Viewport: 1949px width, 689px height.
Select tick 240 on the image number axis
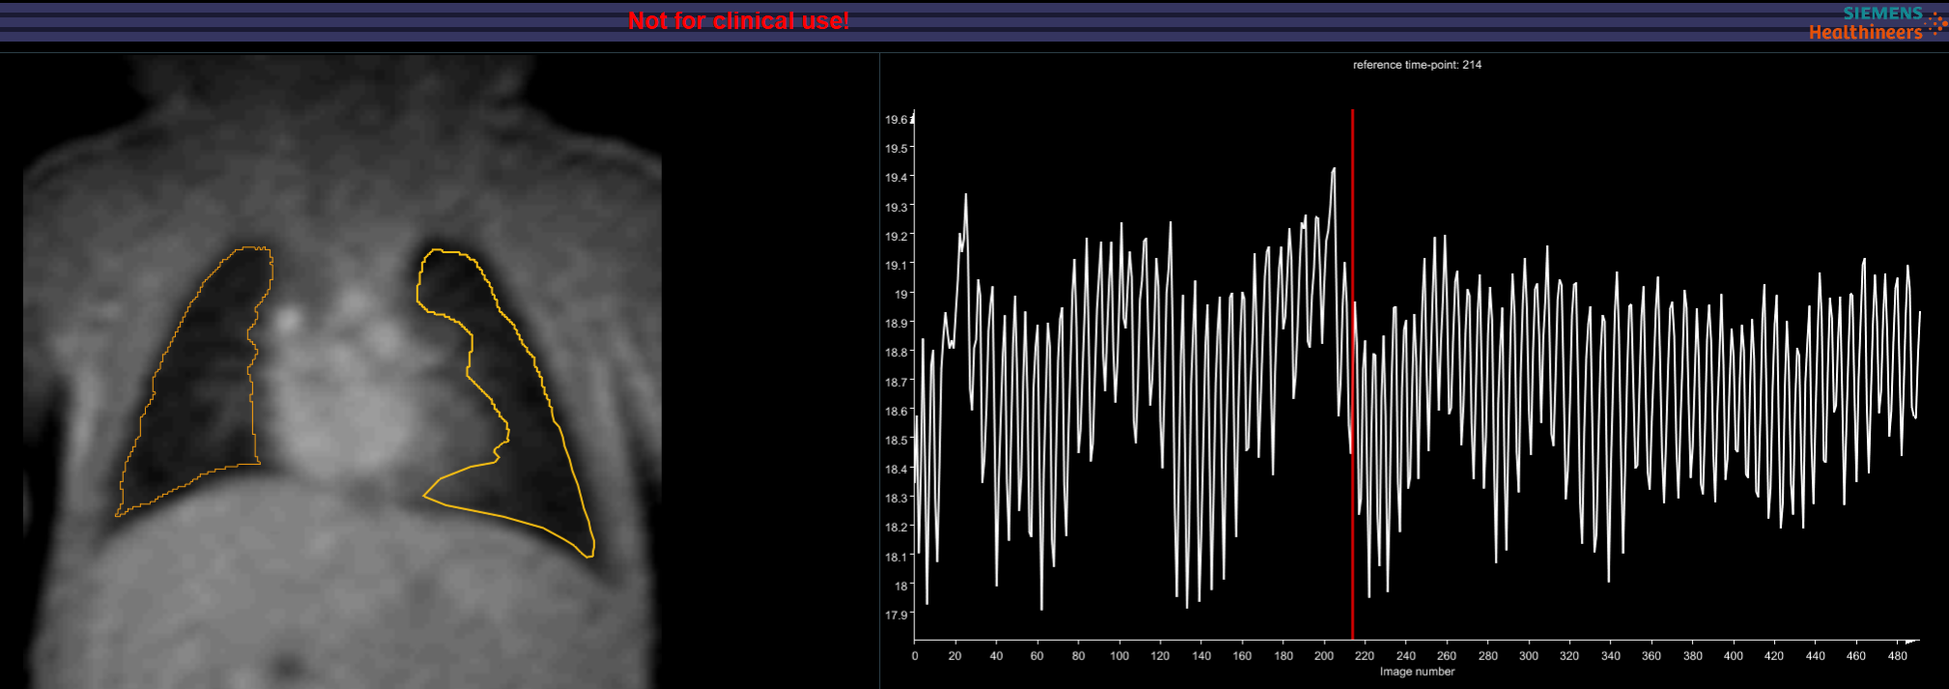(x=1406, y=656)
